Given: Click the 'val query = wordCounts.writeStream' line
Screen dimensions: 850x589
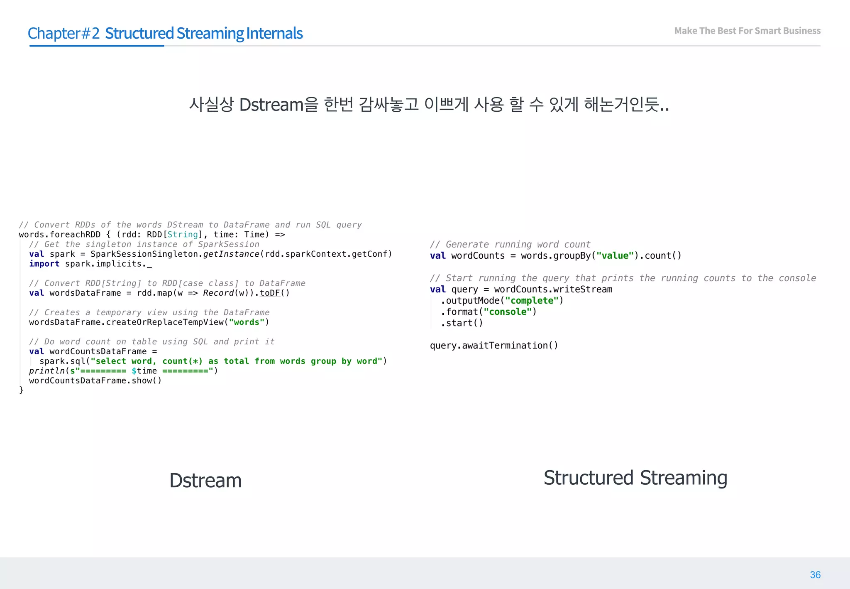Looking at the screenshot, I should (521, 289).
